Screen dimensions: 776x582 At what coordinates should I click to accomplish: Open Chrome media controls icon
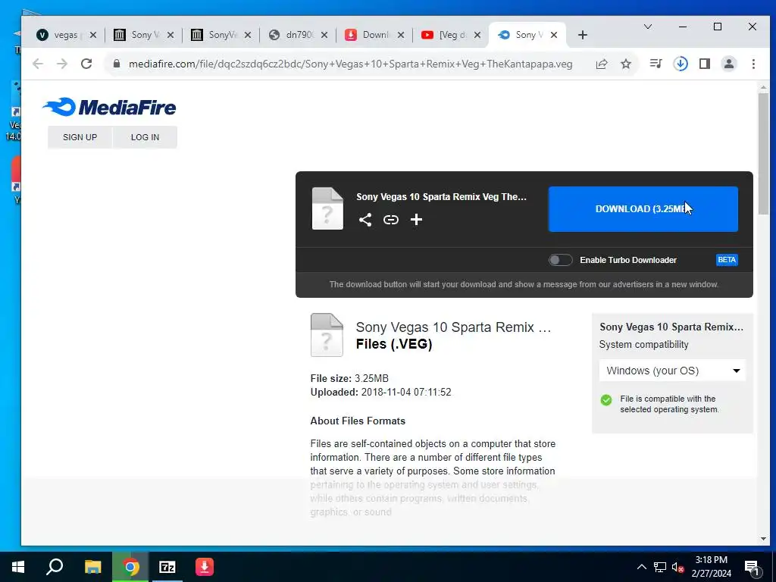pyautogui.click(x=656, y=64)
